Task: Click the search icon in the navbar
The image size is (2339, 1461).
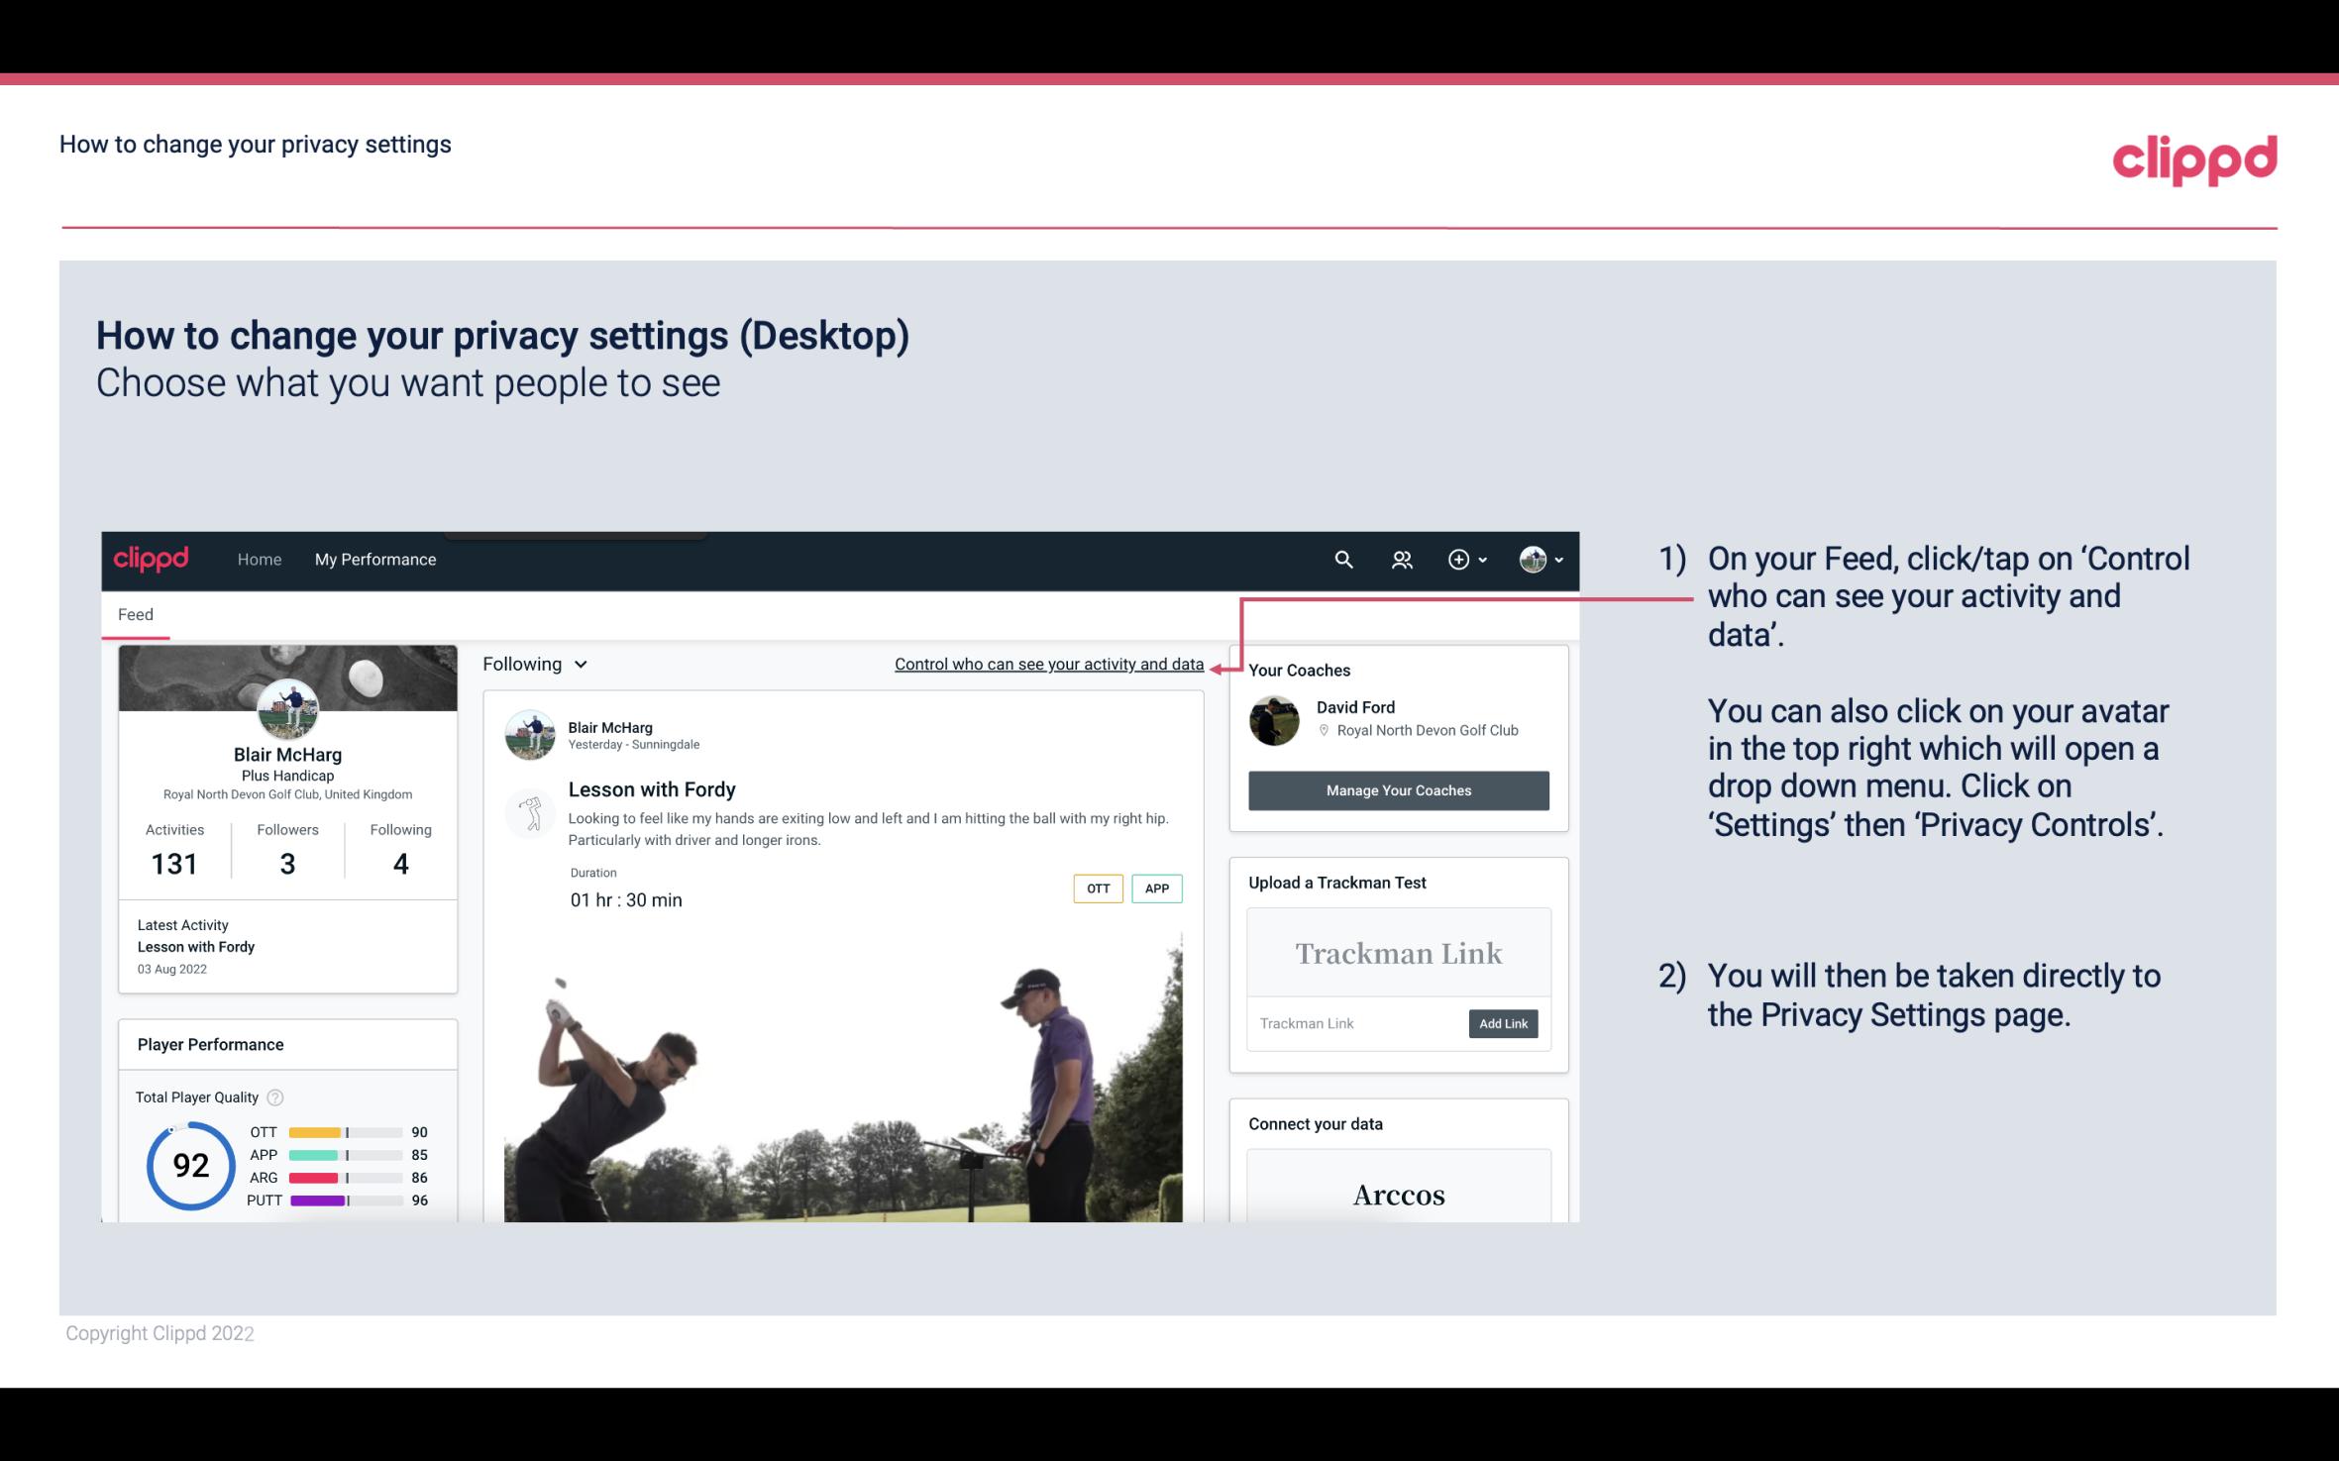Action: (1342, 559)
